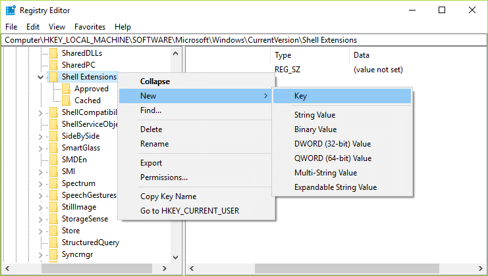488x276 pixels.
Task: Select Copy Key Name entry
Action: click(169, 196)
